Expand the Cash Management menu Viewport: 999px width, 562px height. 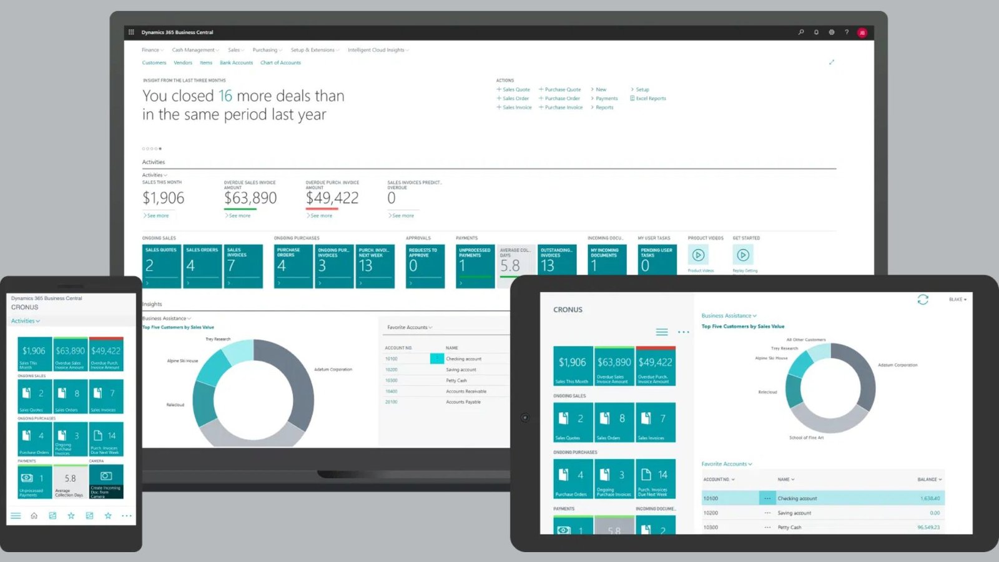[x=195, y=50]
